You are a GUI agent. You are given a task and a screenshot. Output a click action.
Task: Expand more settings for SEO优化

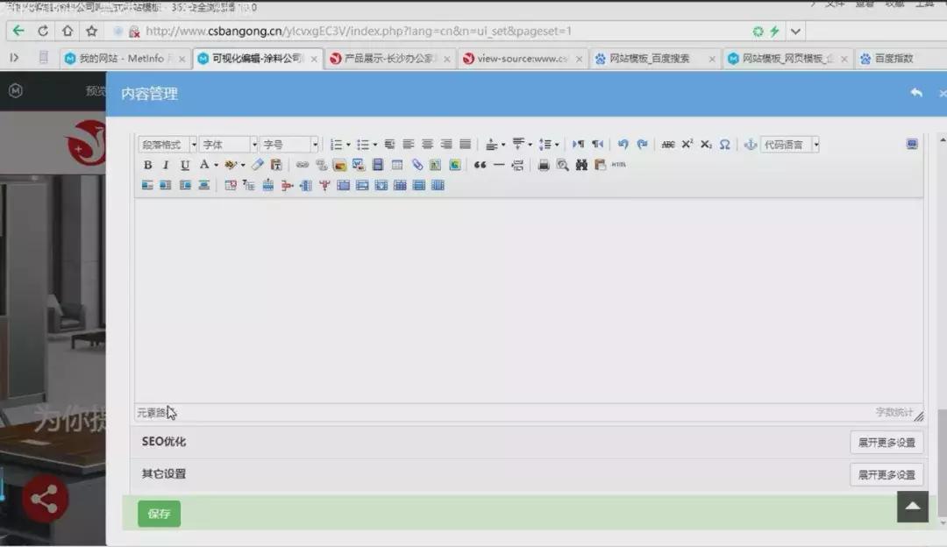click(x=886, y=443)
